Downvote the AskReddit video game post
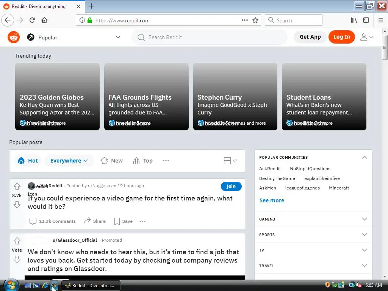Image resolution: width=388 pixels, height=291 pixels. pos(17,205)
